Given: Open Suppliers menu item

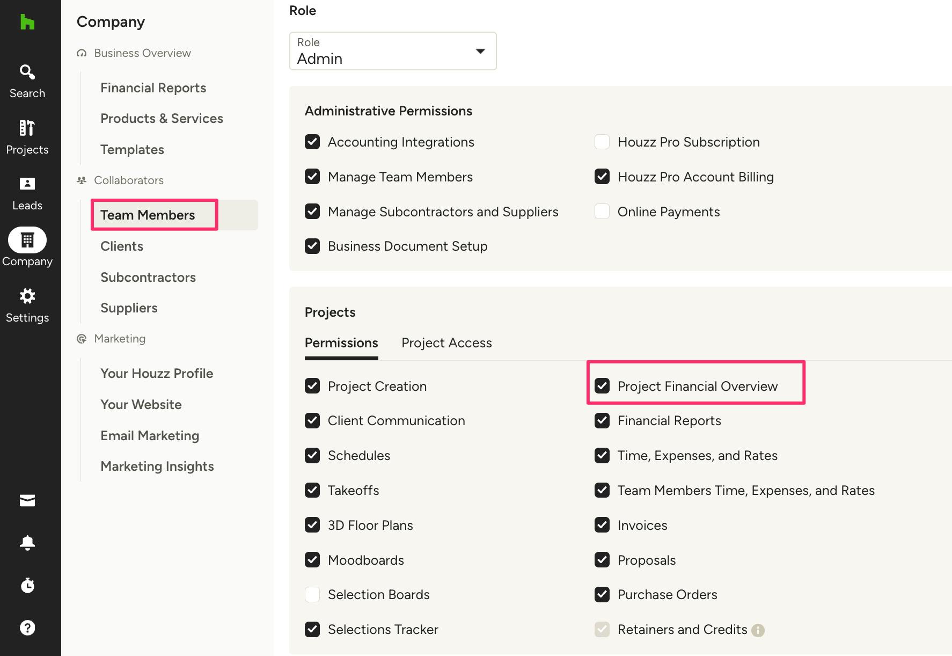Looking at the screenshot, I should tap(129, 308).
